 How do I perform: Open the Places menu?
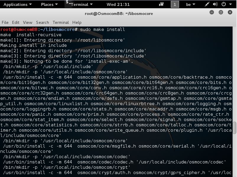pos(49,4)
